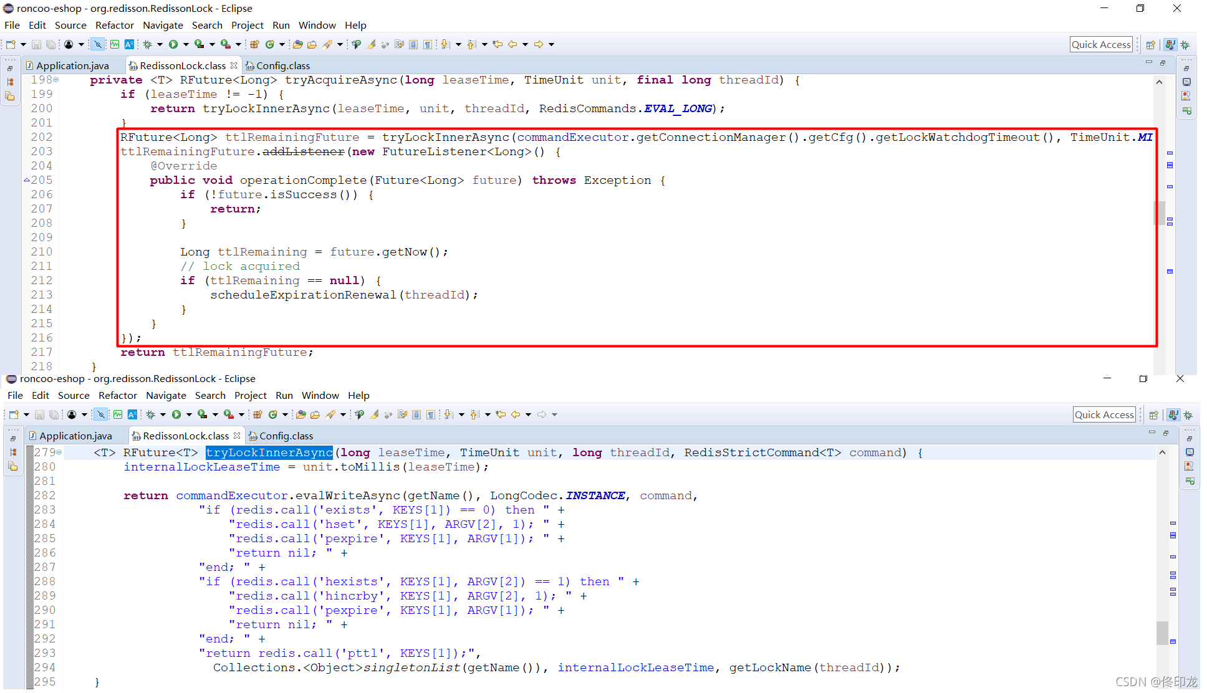Image resolution: width=1207 pixels, height=693 pixels.
Task: Close RedissonLock.class tab in lower editor
Action: (x=237, y=436)
